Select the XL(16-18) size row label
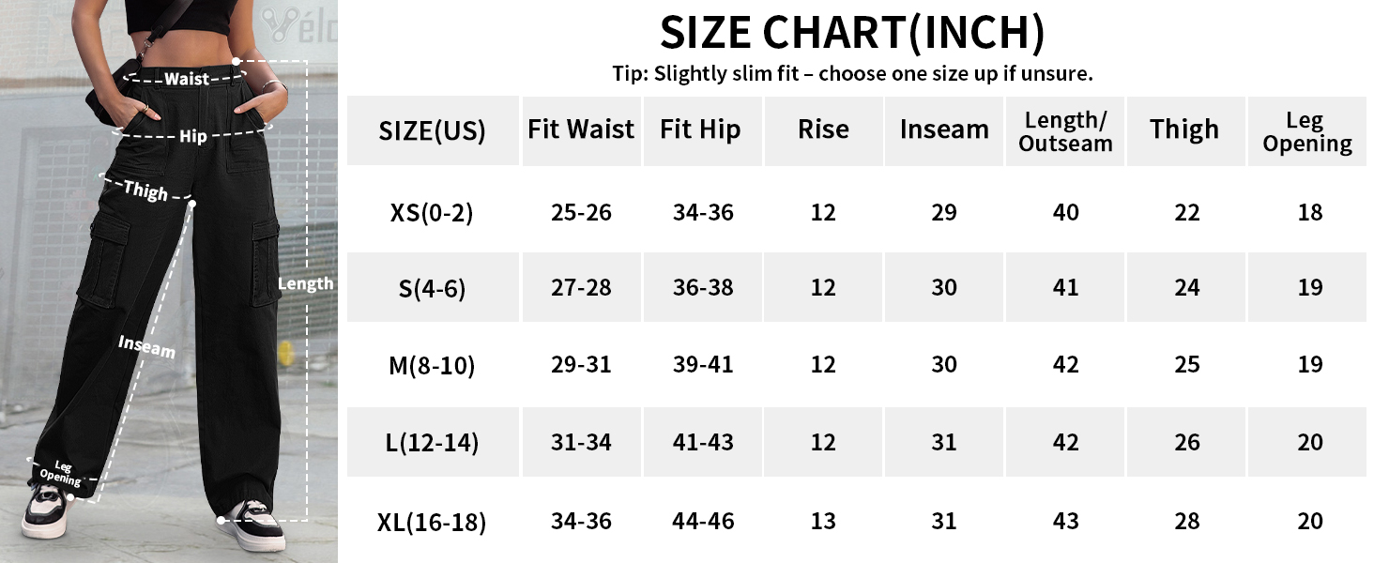The width and height of the screenshot is (1374, 563). tap(432, 521)
